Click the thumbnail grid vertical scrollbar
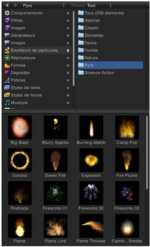Screen dimensions: 150x247 pos(147,152)
